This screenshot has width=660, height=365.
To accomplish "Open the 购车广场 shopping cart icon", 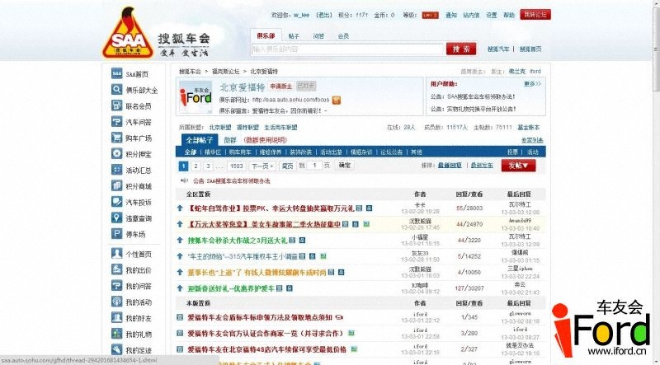I will [x=116, y=138].
